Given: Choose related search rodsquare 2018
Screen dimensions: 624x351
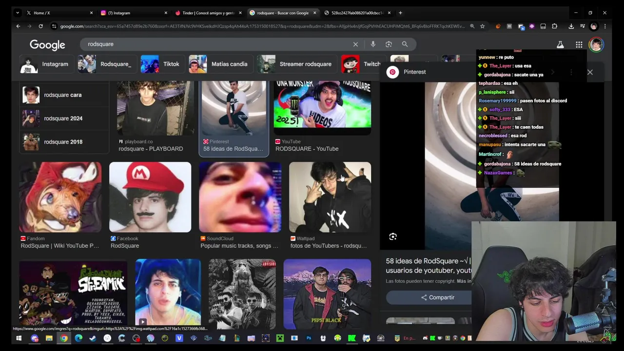Looking at the screenshot, I should (64, 142).
